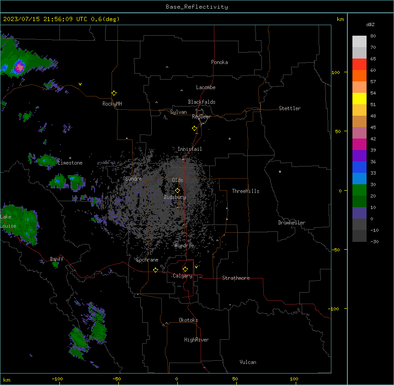Select the lightest grey swatch at legend top

click(x=359, y=42)
